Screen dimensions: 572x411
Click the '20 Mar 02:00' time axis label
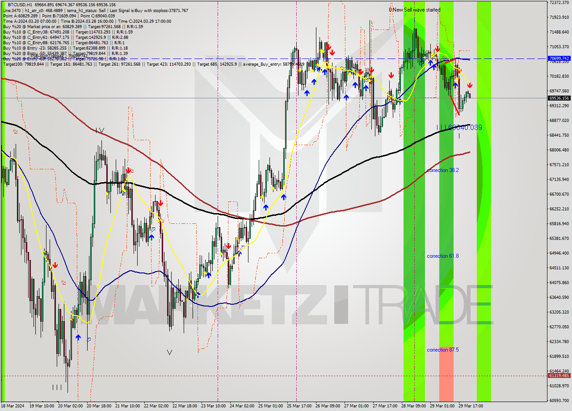pos(70,407)
